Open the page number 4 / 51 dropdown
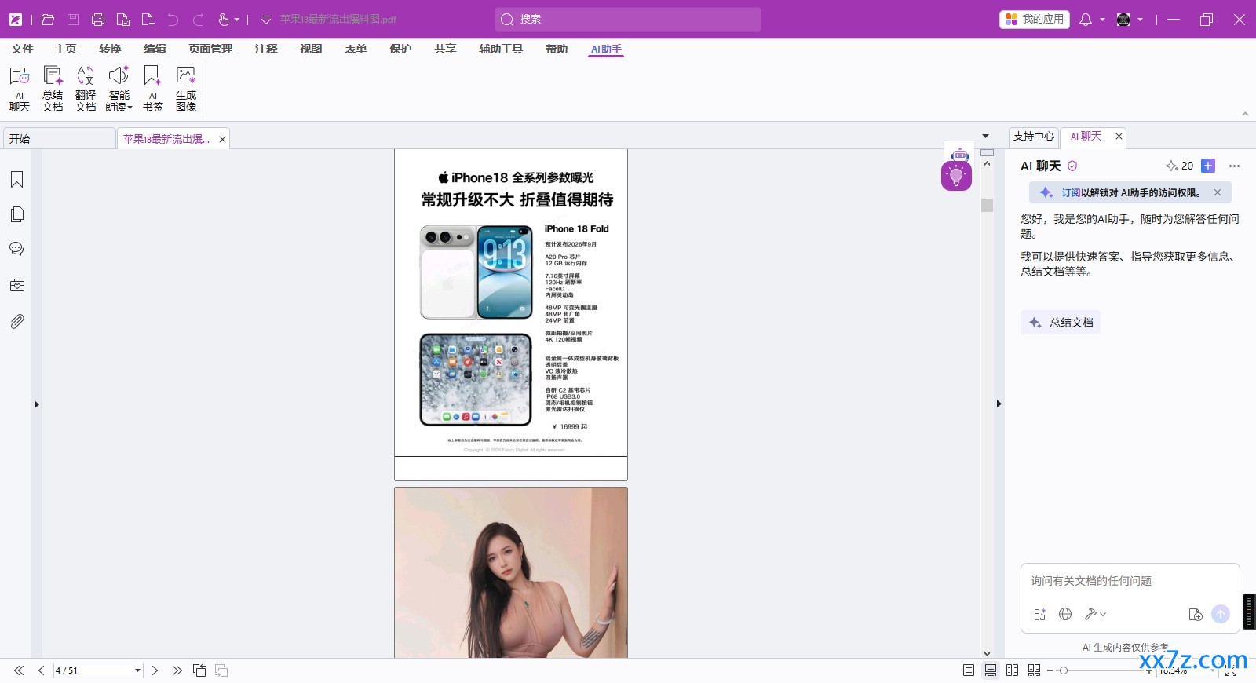1256x683 pixels. 137,670
